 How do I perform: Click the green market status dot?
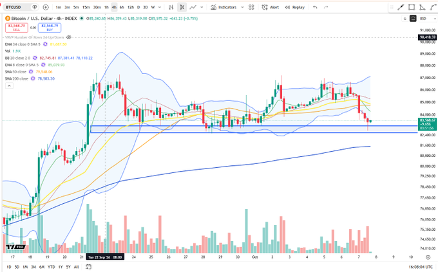click(82, 19)
